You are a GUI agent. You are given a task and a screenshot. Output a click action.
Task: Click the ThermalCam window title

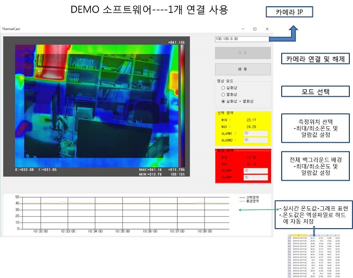click(11, 29)
